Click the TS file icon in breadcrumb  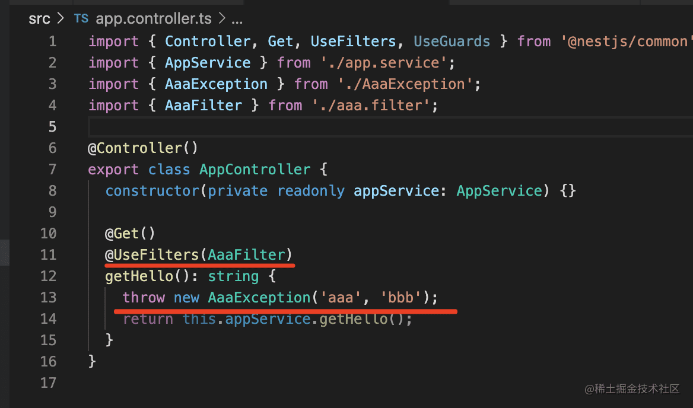[81, 19]
